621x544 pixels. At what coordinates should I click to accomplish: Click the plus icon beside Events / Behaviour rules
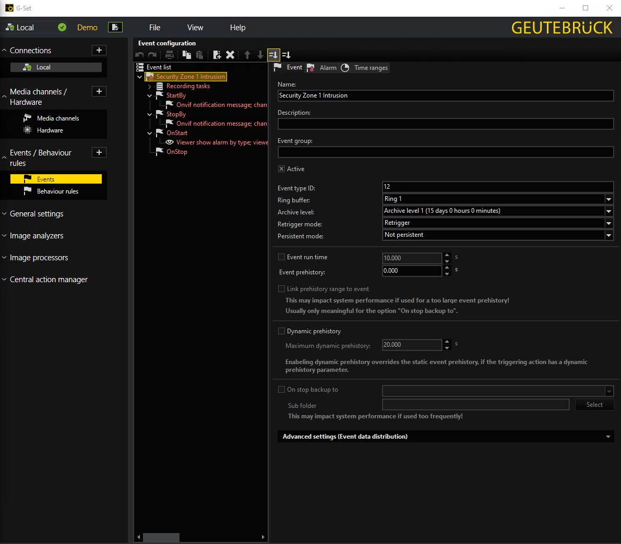[99, 152]
